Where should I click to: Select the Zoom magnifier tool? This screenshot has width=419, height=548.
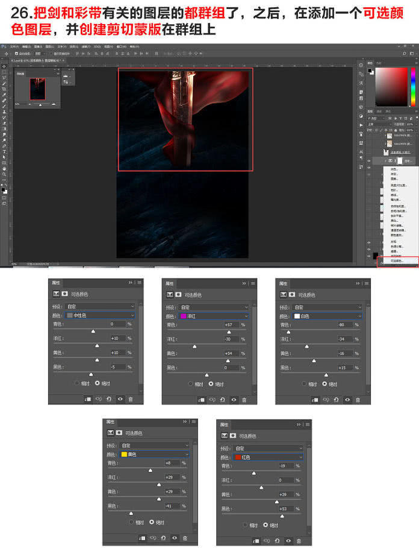tap(4, 174)
